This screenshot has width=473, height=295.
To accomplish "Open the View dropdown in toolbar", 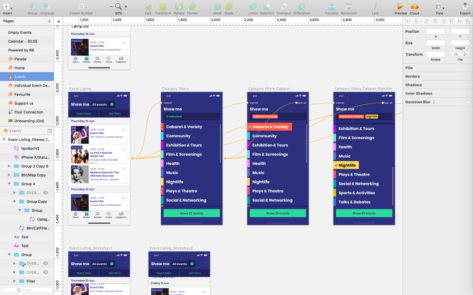I will [x=439, y=7].
